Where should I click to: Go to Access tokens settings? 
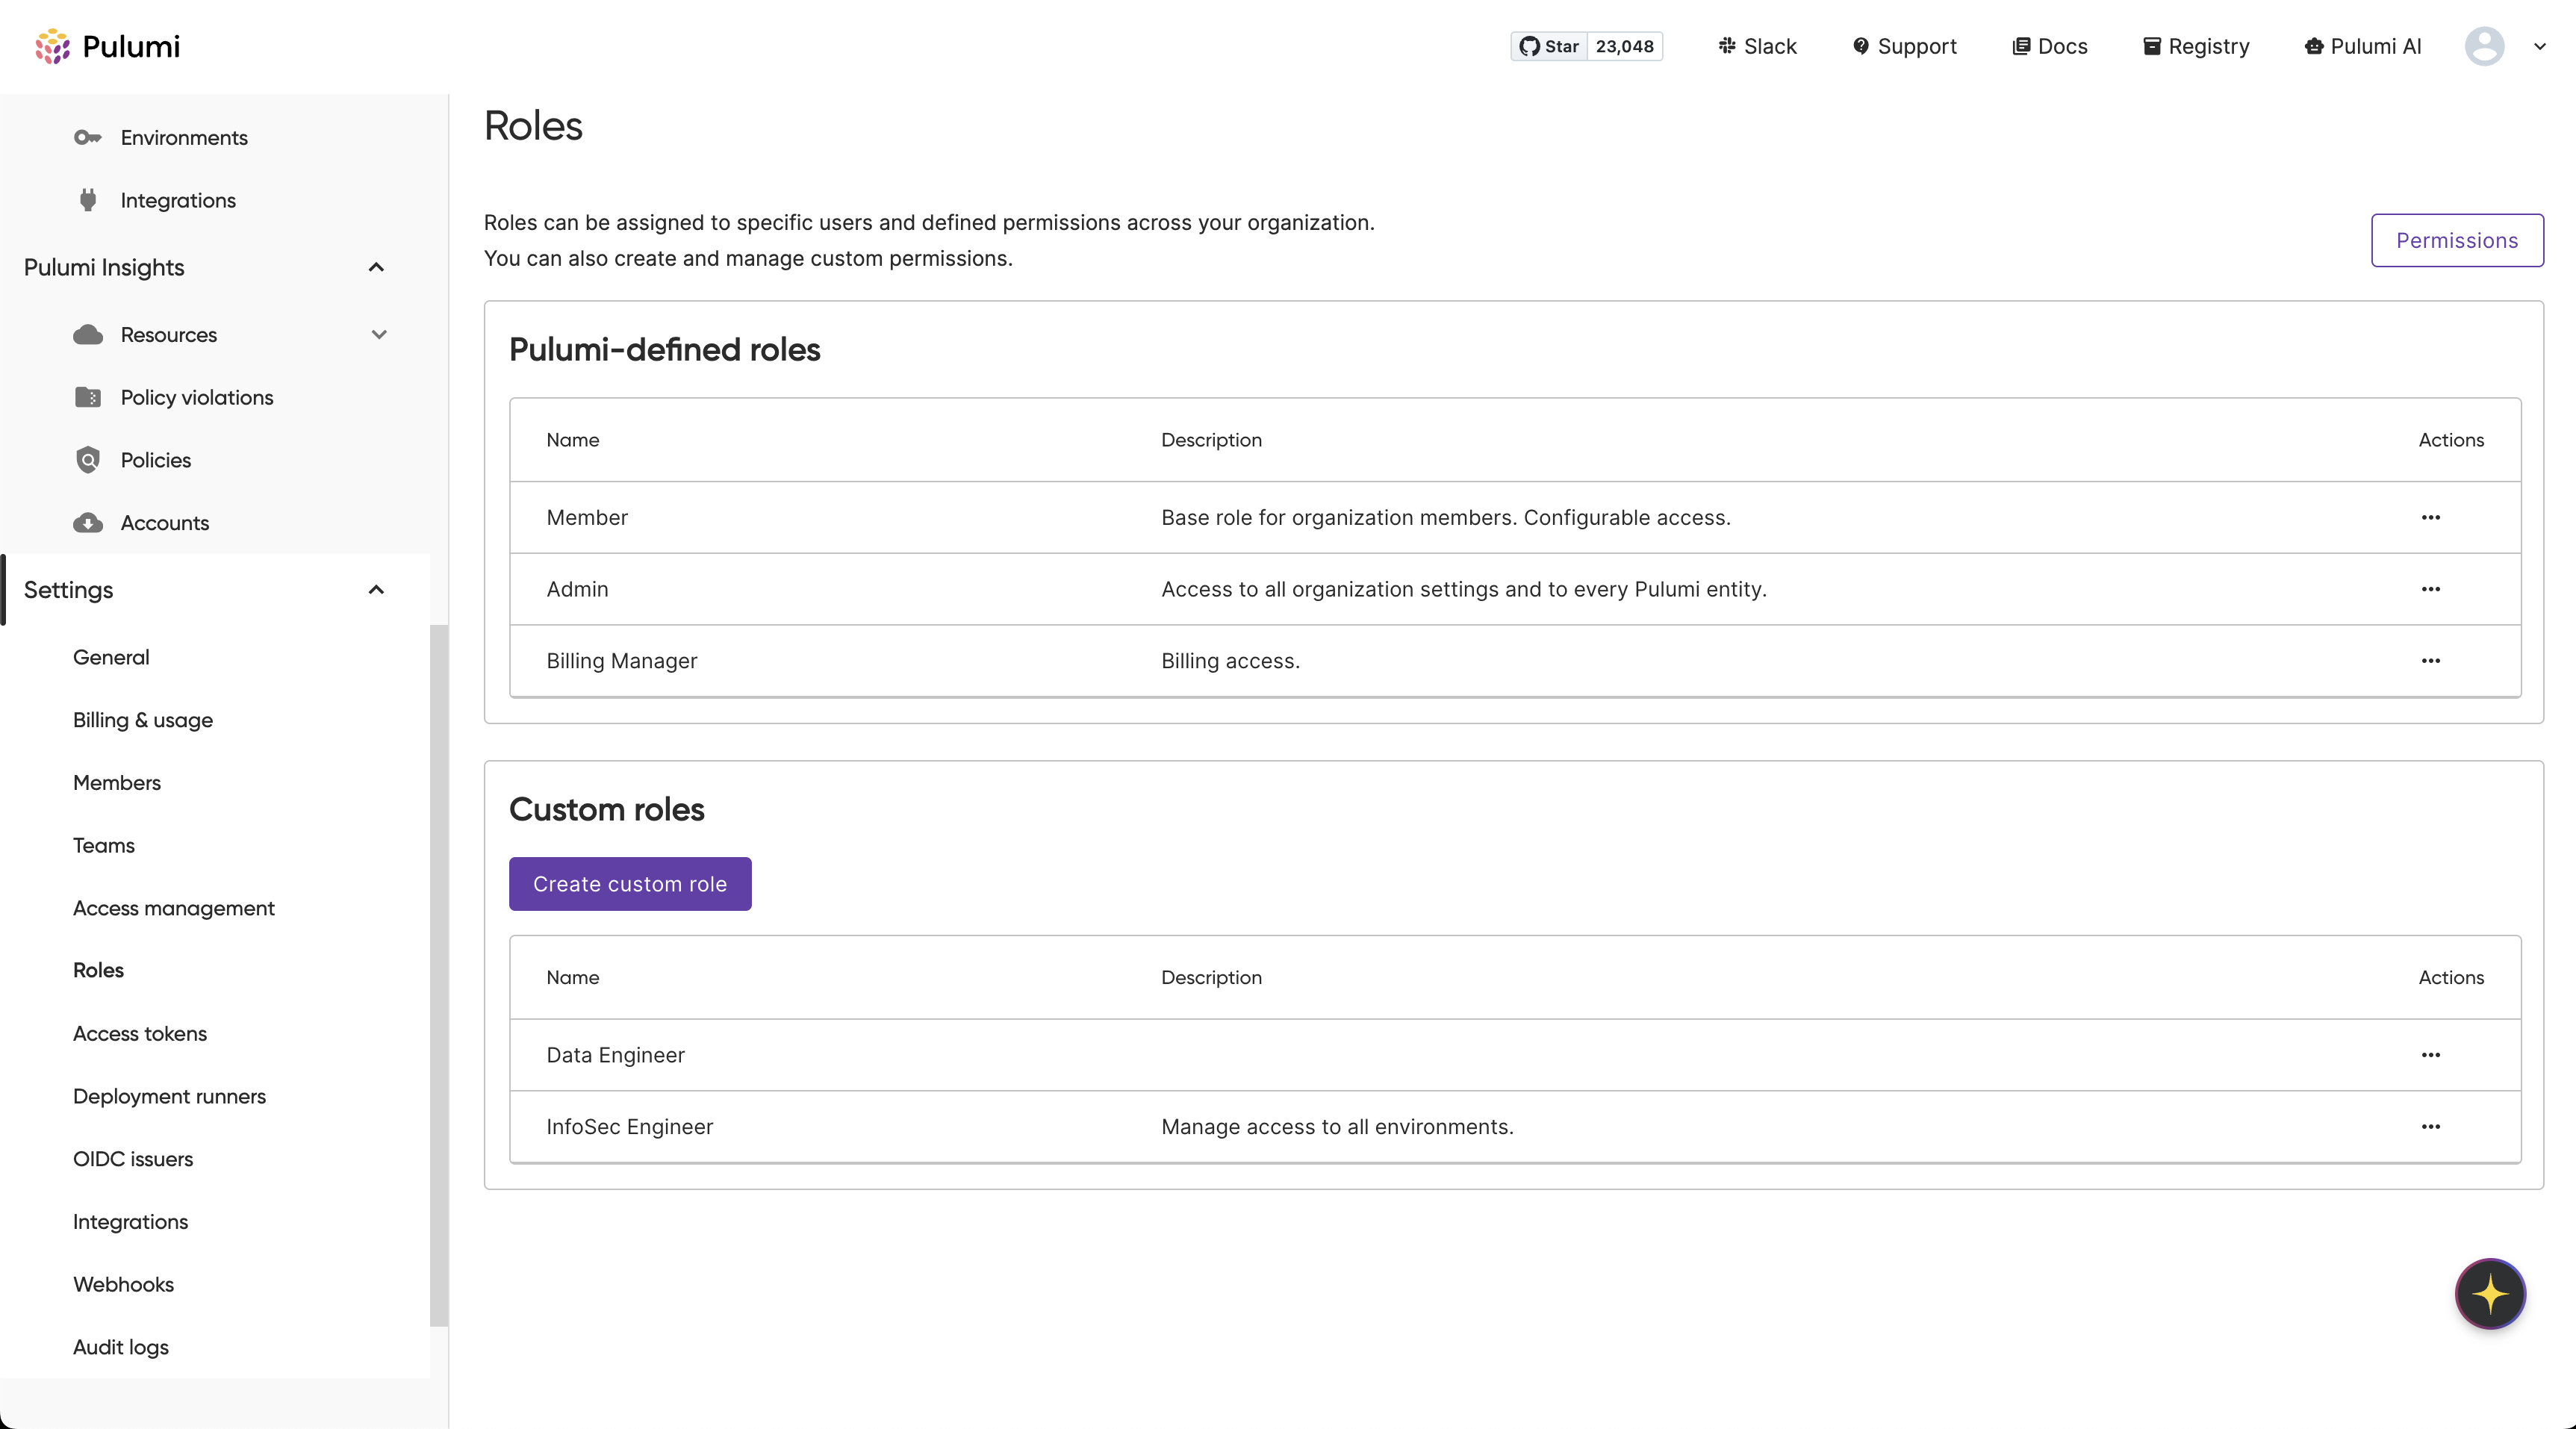click(x=140, y=1033)
